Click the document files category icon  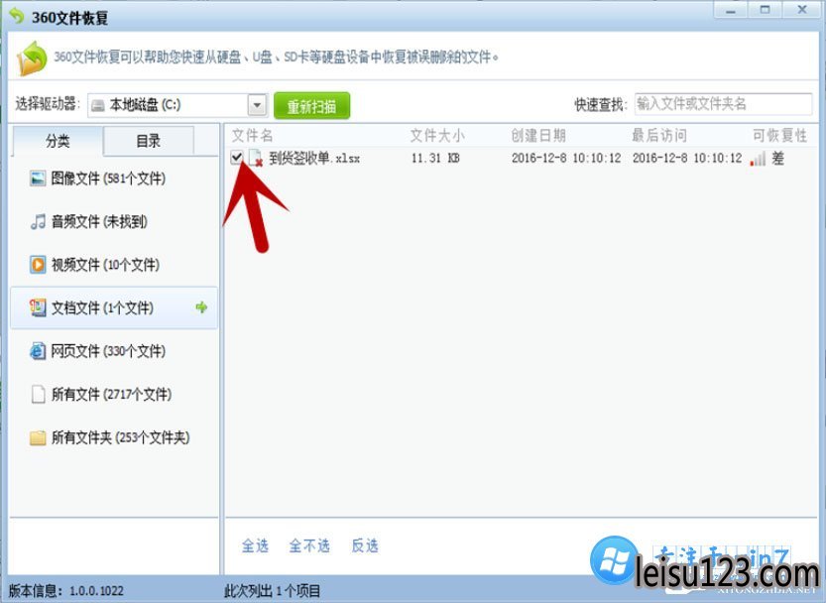pos(38,307)
